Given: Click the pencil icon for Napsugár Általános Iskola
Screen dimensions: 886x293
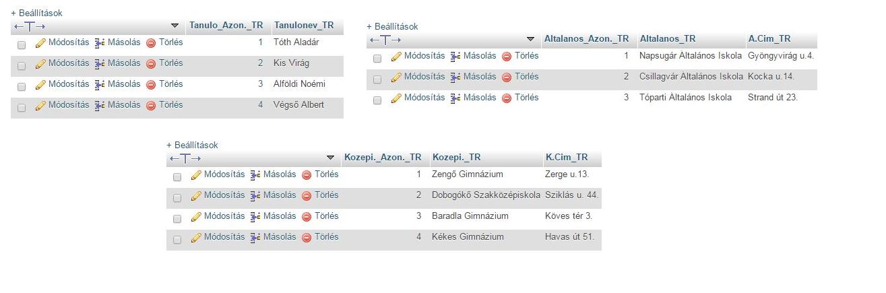Looking at the screenshot, I should click(396, 57).
